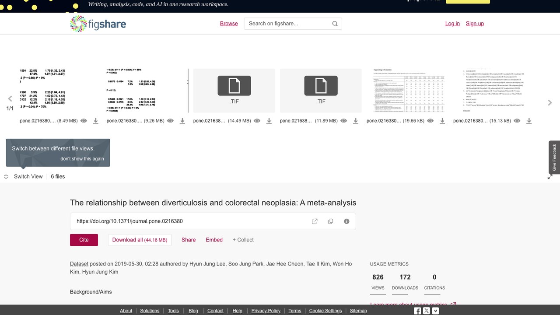Open the Give Feedback side tab
This screenshot has width=560, height=315.
click(554, 157)
